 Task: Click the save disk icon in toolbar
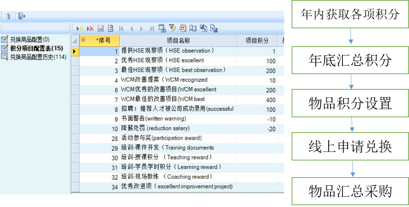coord(100,28)
